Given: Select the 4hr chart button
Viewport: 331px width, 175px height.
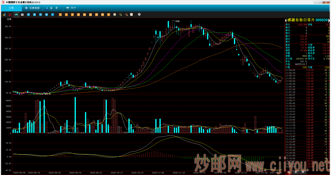Looking at the screenshot, I should [103, 15].
